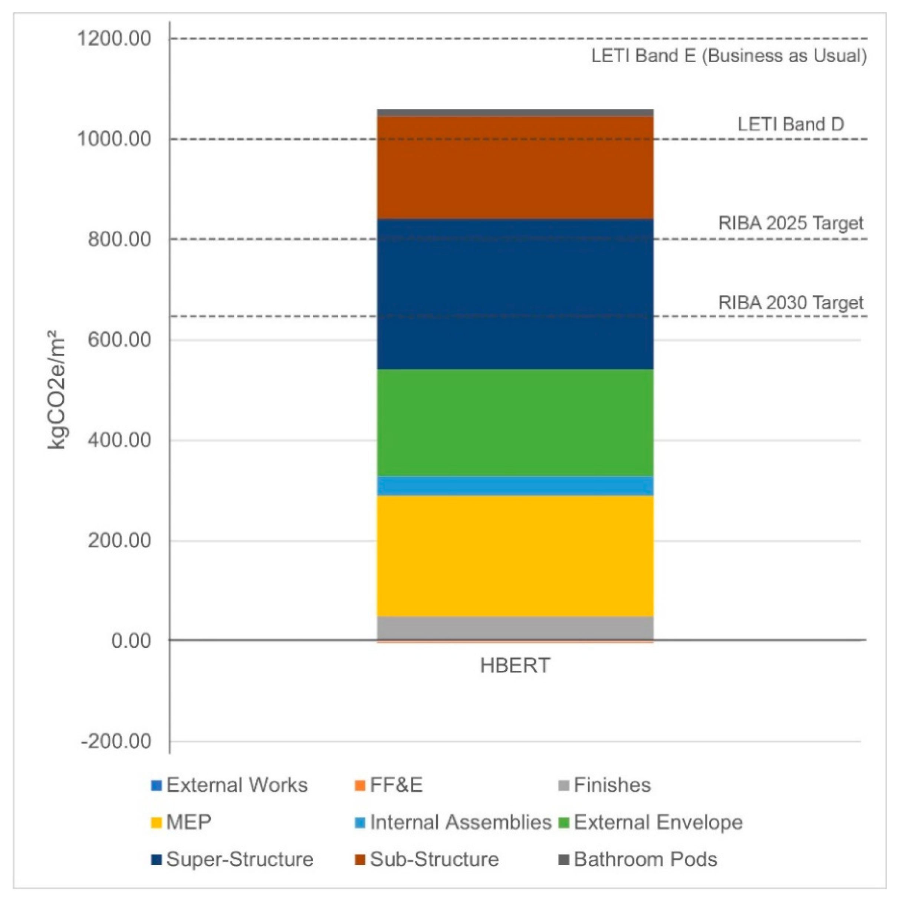Click the LETI Band E label
The image size is (897, 899).
tap(729, 56)
